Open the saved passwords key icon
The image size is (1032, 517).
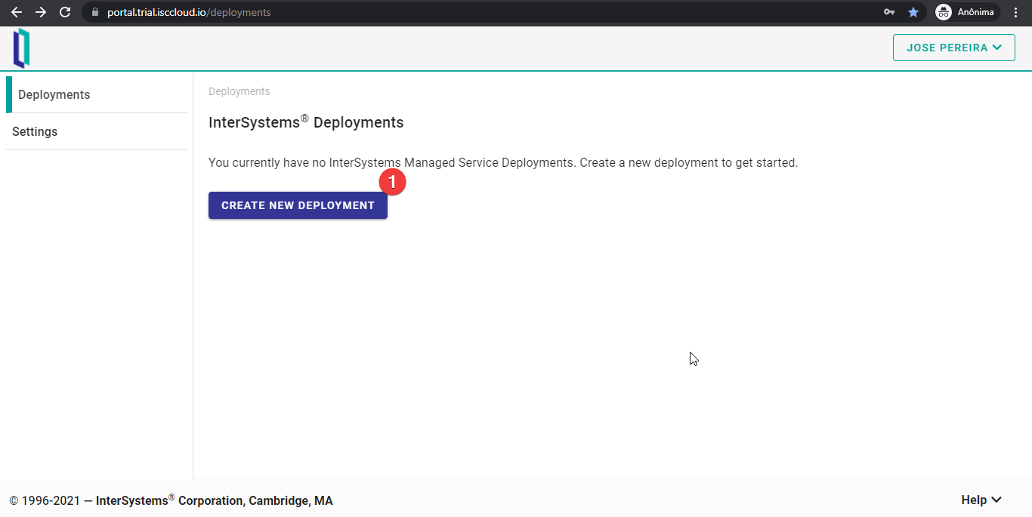[889, 12]
